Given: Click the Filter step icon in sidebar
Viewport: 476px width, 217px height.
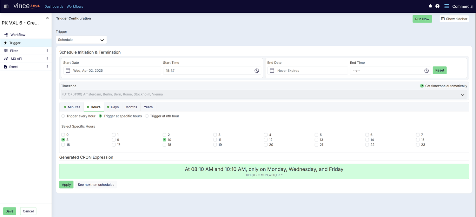Looking at the screenshot, I should pos(5,50).
